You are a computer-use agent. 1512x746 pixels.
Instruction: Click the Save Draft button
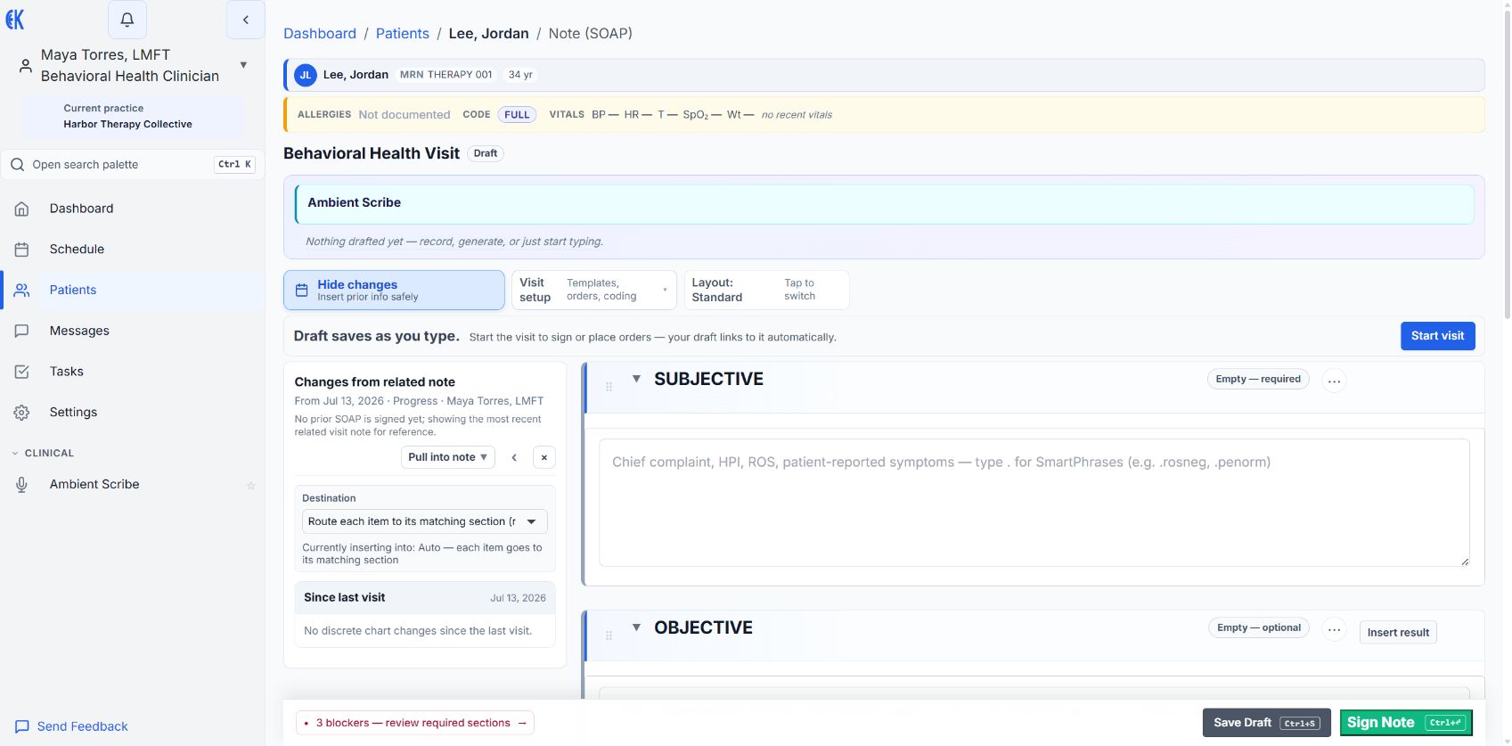(x=1266, y=723)
